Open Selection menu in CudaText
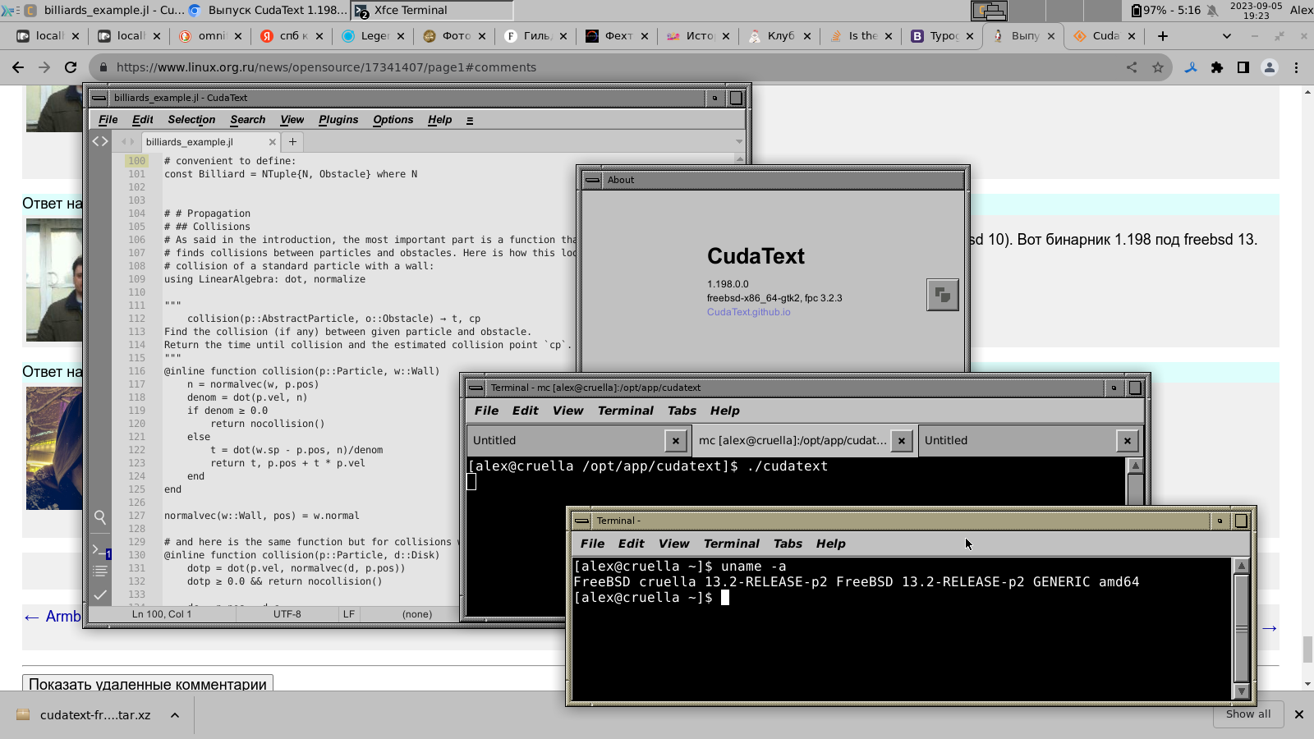 click(x=191, y=120)
